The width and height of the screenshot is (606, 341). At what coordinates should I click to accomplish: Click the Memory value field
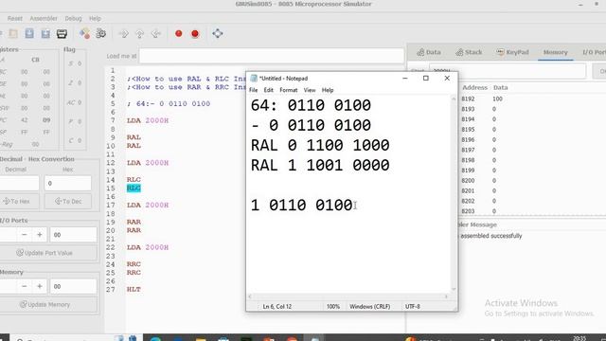click(x=73, y=286)
